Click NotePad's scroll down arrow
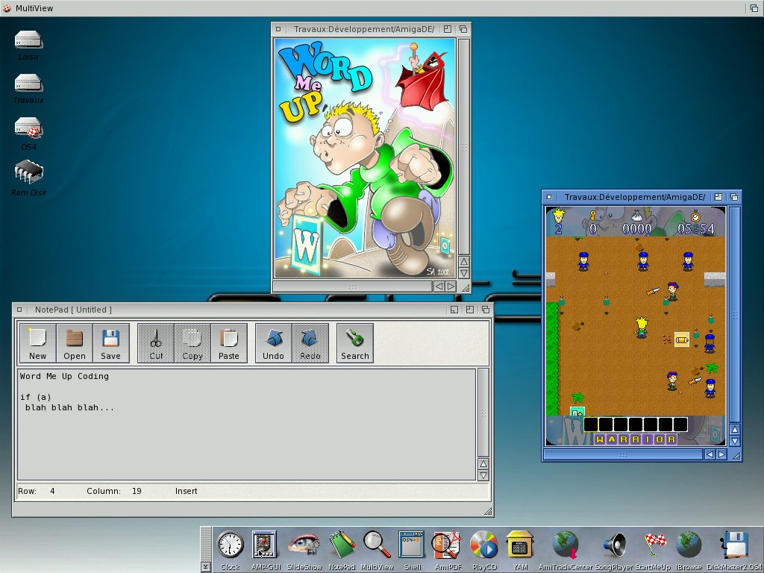Screen dimensions: 764x573 point(483,475)
